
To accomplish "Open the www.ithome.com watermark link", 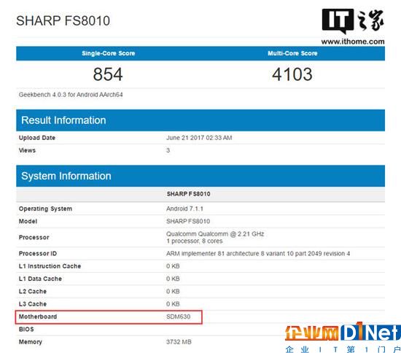I will pos(353,42).
